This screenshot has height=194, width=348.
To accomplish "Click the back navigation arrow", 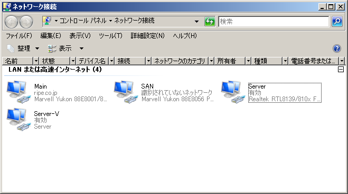I will coord(11,22).
